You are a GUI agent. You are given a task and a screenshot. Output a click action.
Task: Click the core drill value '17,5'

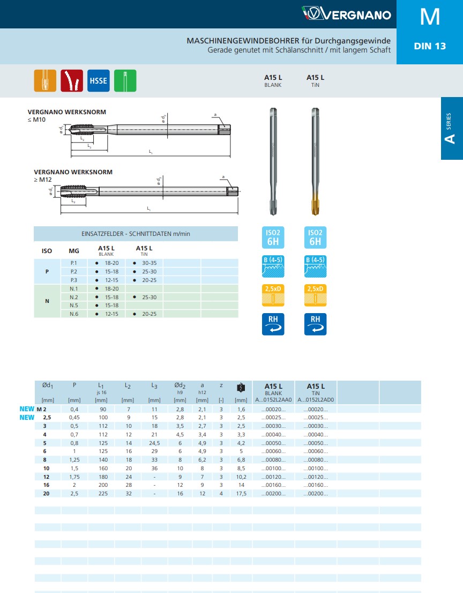click(241, 493)
